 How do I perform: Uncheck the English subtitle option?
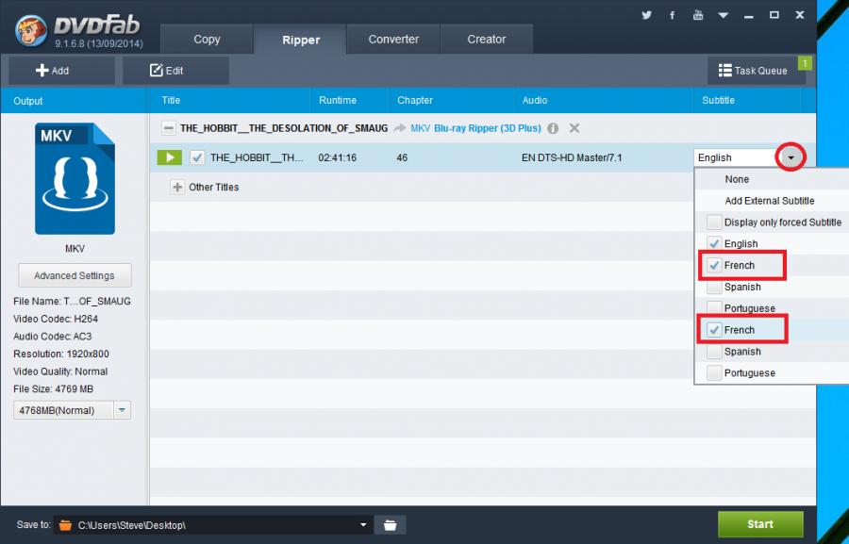pos(714,244)
